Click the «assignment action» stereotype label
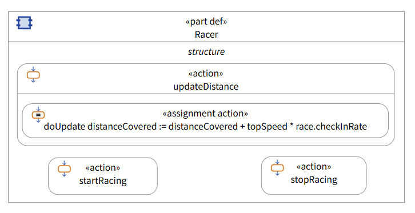This screenshot has height=213, width=415. click(x=205, y=114)
